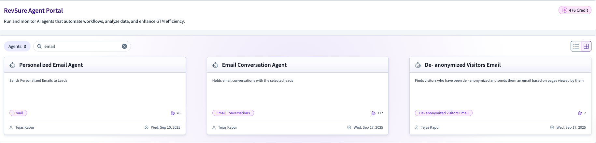Select the De- anonymized Visitors Email tag
The image size is (596, 143).
coord(444,113)
